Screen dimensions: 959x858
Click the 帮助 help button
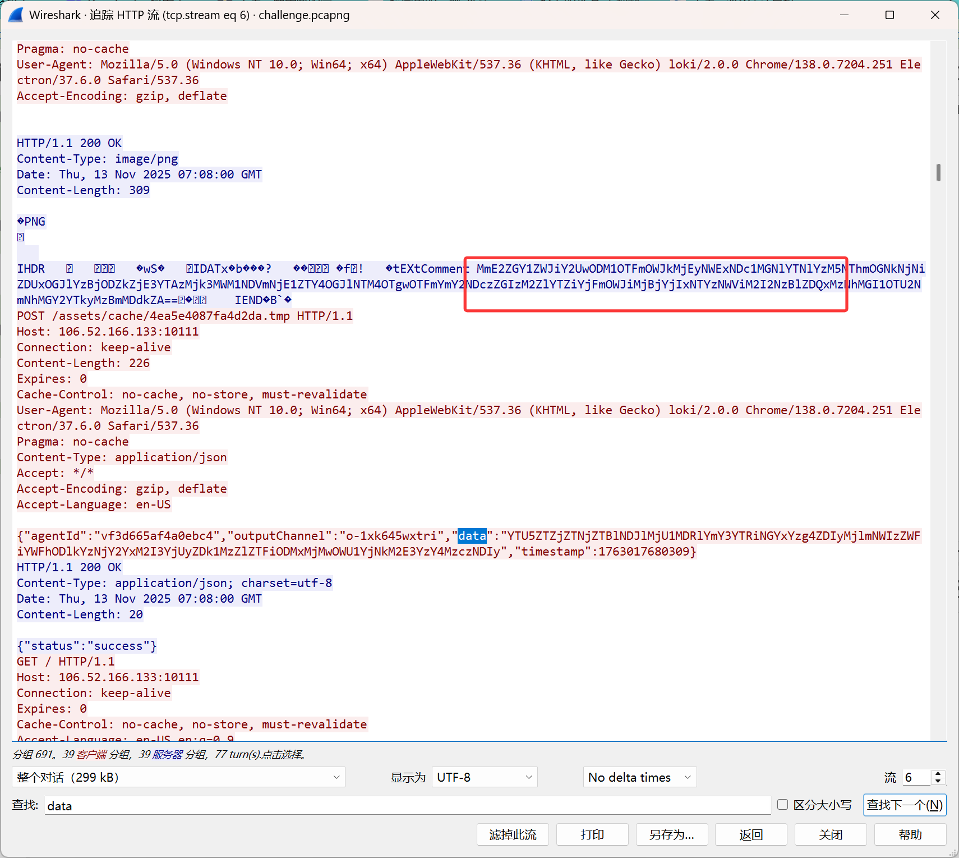coord(910,835)
